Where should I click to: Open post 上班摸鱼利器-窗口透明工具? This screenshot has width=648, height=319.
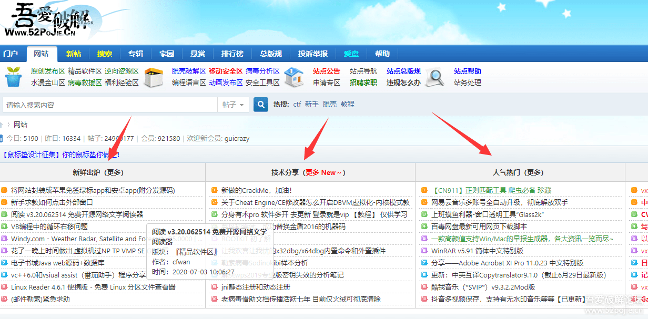pyautogui.click(x=488, y=214)
